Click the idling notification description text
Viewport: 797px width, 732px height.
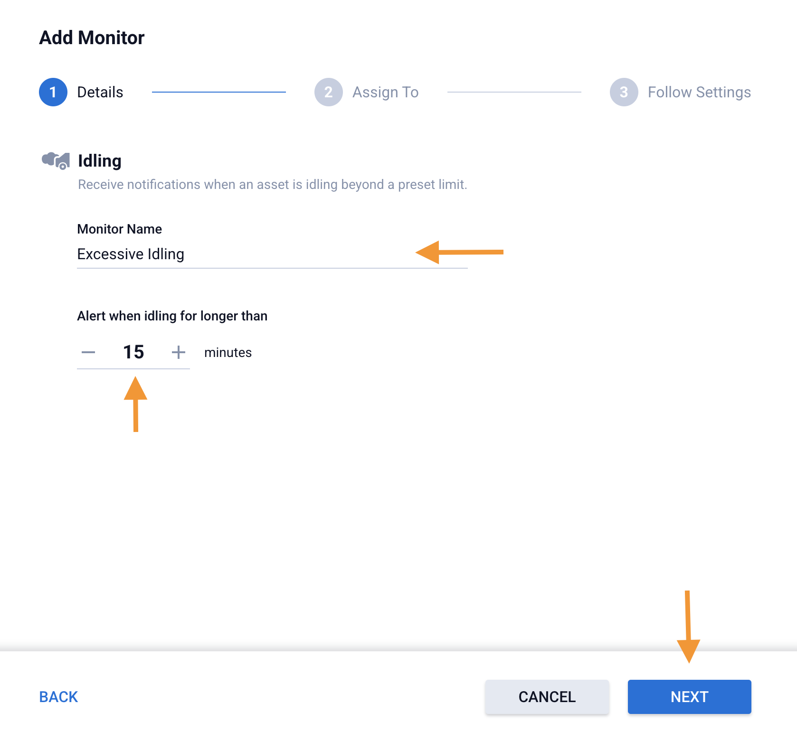coord(273,185)
